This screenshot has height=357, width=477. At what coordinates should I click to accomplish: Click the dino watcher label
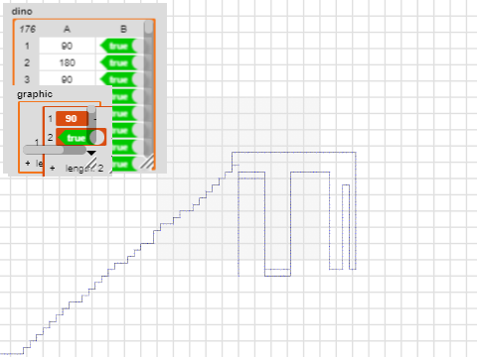pos(22,12)
